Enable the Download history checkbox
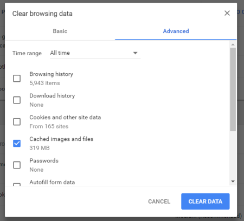The image size is (244, 221). (17, 100)
